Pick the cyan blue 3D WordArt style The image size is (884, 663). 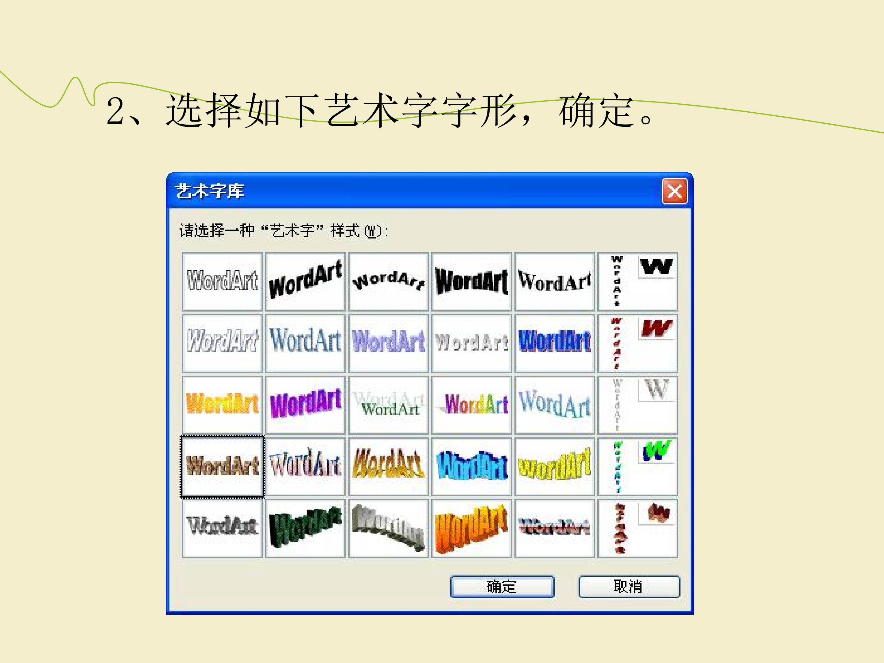click(x=471, y=467)
